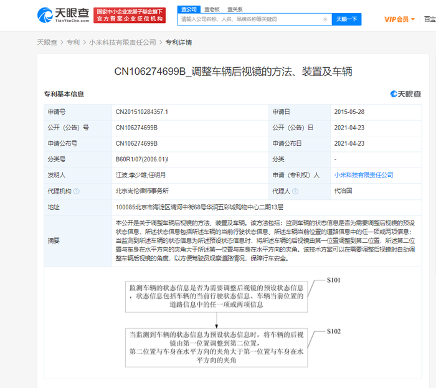Click the 申请号 row label
436x388 pixels.
pyautogui.click(x=57, y=111)
